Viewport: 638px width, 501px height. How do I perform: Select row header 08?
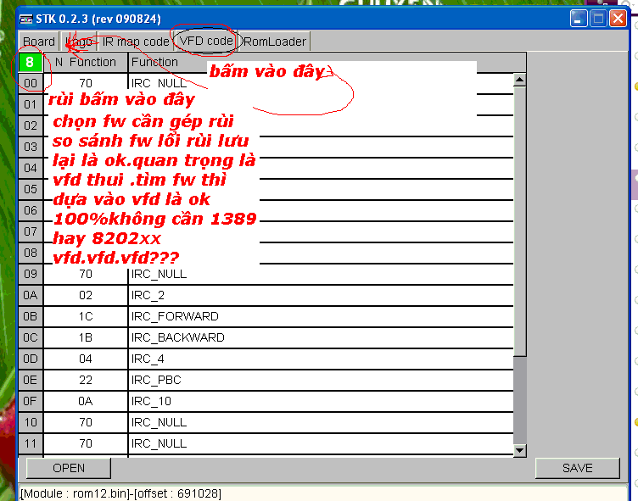(x=31, y=253)
